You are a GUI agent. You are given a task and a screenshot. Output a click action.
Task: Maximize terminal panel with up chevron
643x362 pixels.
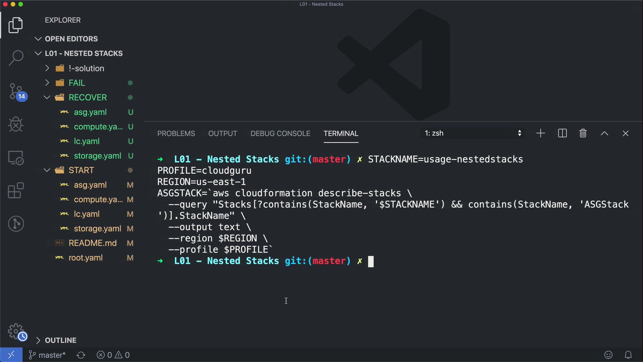(x=604, y=133)
